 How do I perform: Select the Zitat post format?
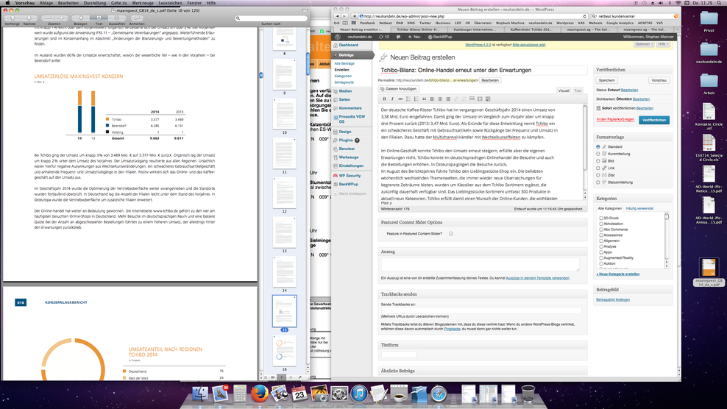click(x=598, y=175)
